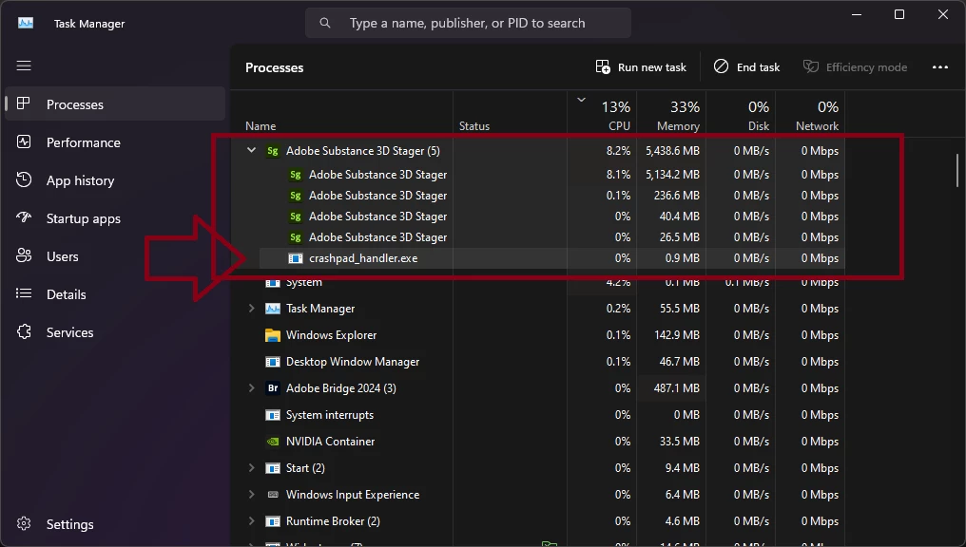Select Desktop Window Manager process
The height and width of the screenshot is (547, 966).
pyautogui.click(x=538, y=362)
